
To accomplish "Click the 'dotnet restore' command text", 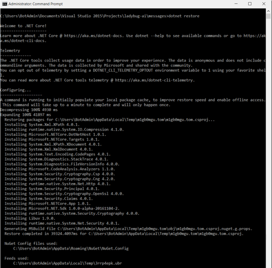I will pyautogui.click(x=184, y=16).
